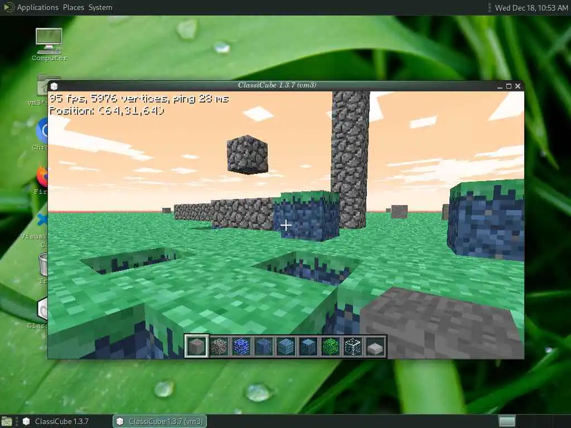Click the fps and vertices status text
The image size is (571, 428).
point(139,98)
